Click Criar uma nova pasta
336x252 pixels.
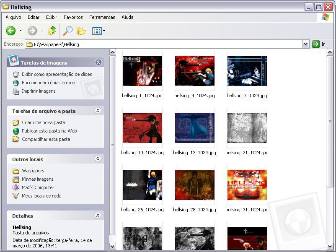(44, 122)
